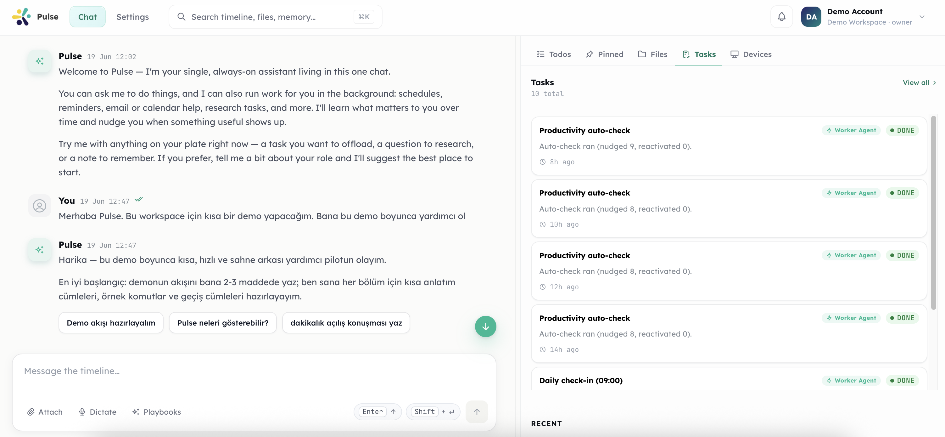Choose 'dakikalık açılış konuşması yaz' suggestion
The height and width of the screenshot is (437, 945).
pos(346,323)
